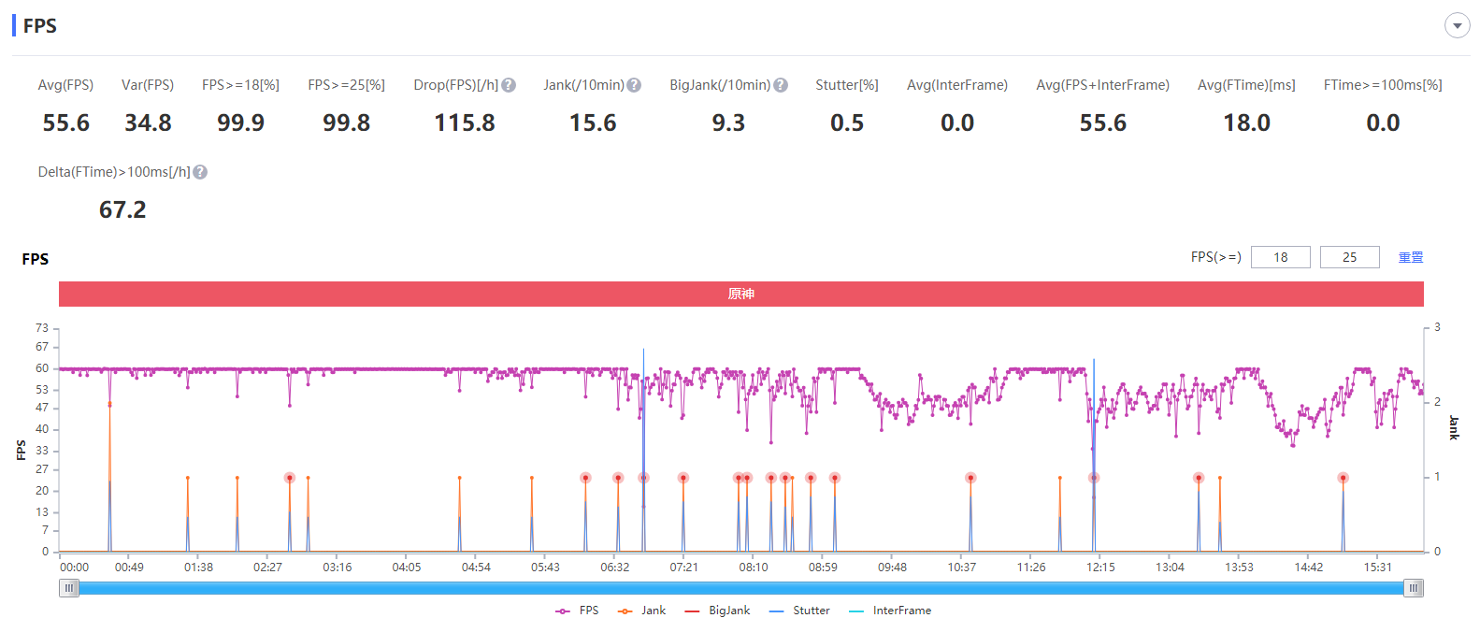1480x618 pixels.
Task: Click the blue time range scrollbar track
Action: 741,588
